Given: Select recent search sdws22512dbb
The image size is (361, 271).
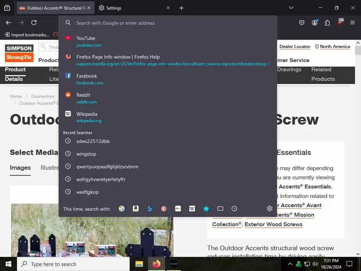Looking at the screenshot, I should [168, 141].
